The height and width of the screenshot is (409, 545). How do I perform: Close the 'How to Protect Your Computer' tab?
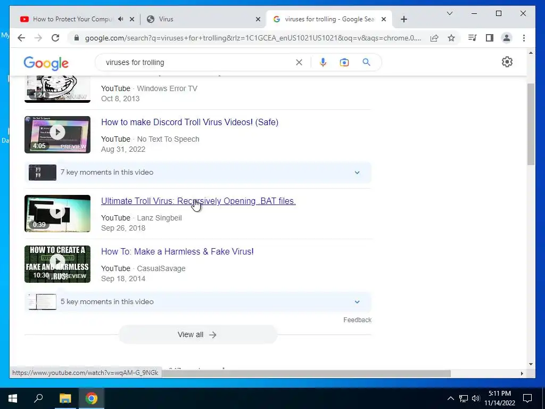[132, 19]
